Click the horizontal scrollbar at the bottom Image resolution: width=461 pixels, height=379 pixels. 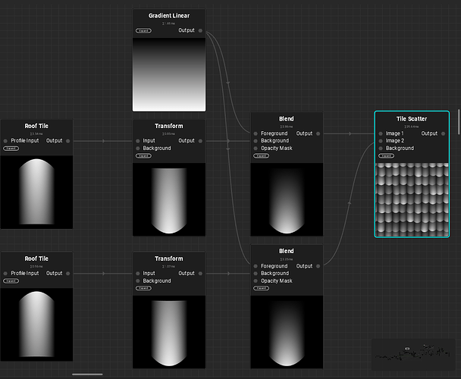[87, 374]
